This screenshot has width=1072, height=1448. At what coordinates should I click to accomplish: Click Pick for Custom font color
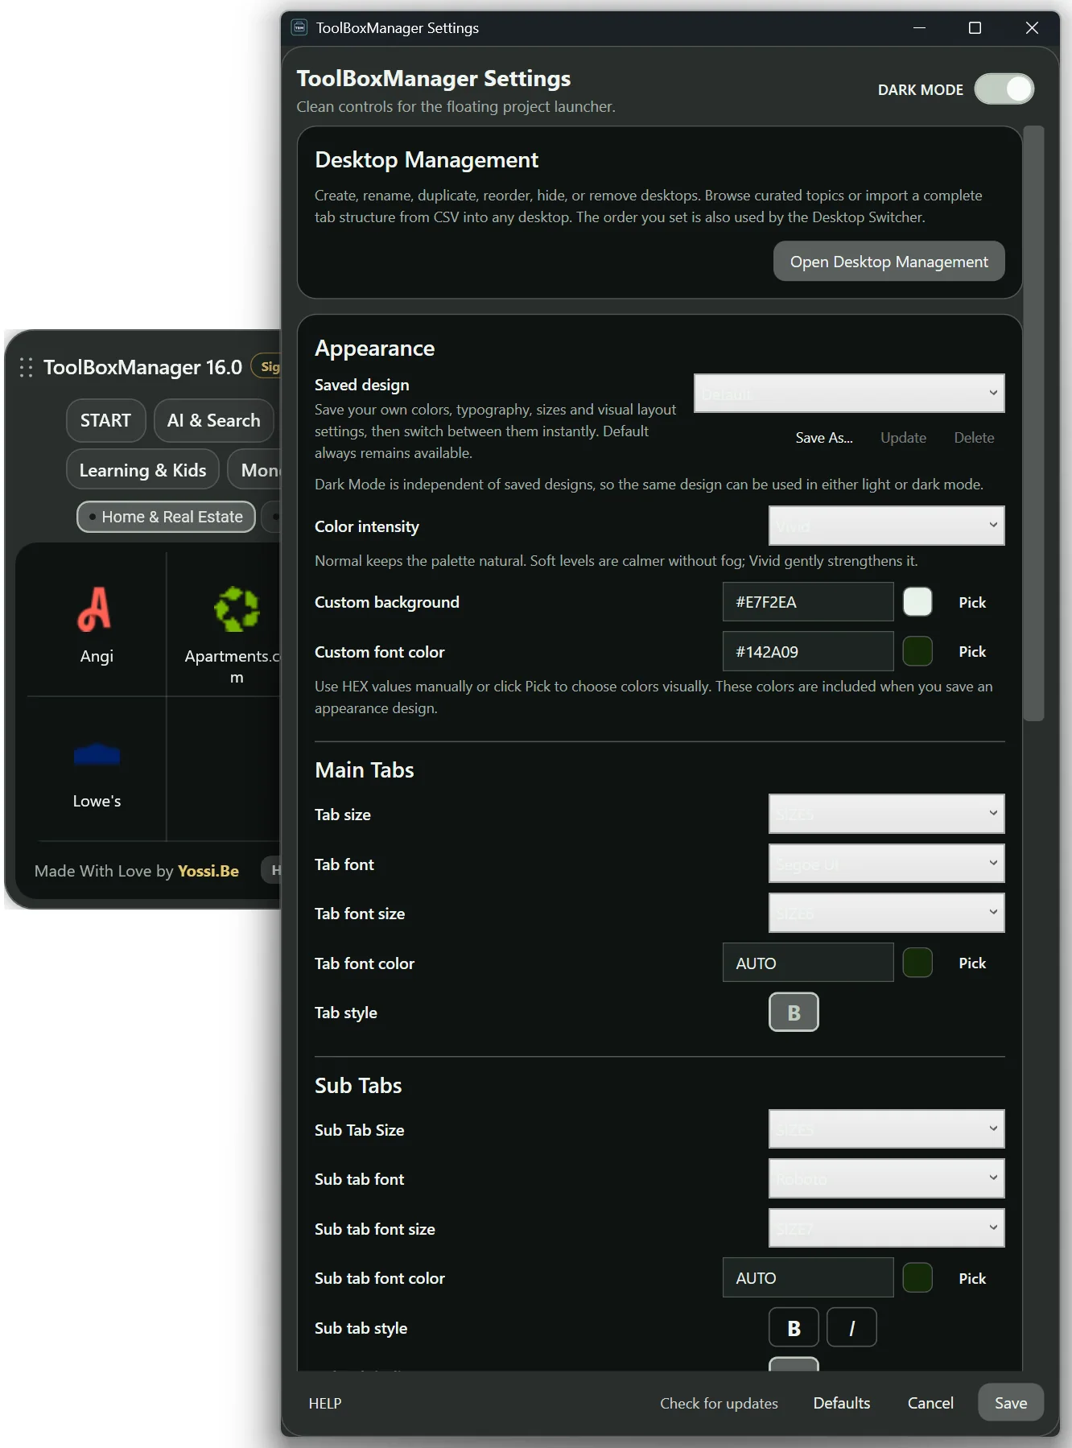(972, 651)
